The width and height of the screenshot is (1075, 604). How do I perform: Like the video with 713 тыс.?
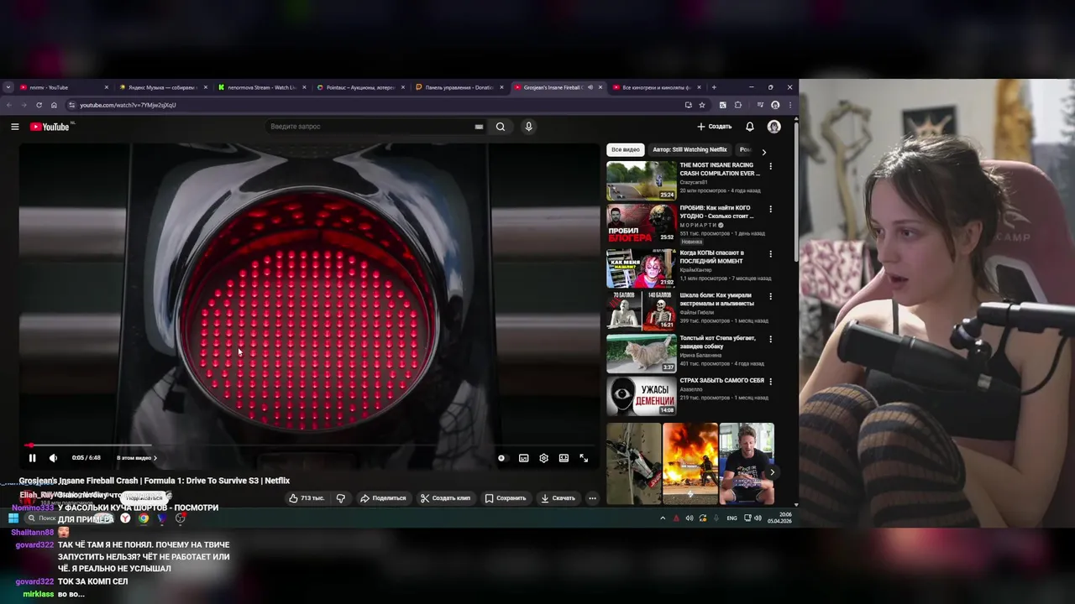[x=307, y=498]
